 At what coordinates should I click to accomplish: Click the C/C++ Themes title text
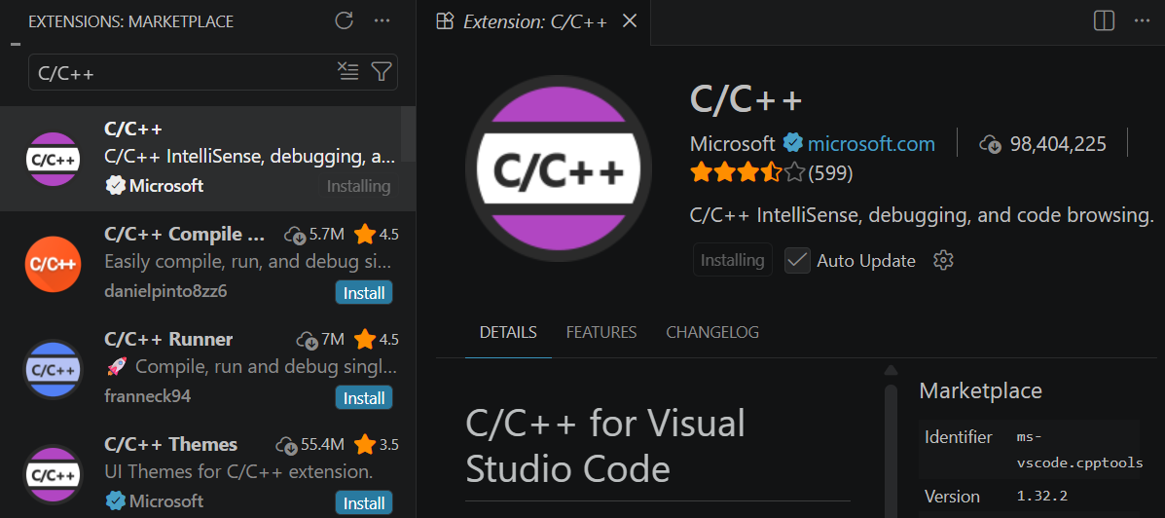[x=171, y=444]
